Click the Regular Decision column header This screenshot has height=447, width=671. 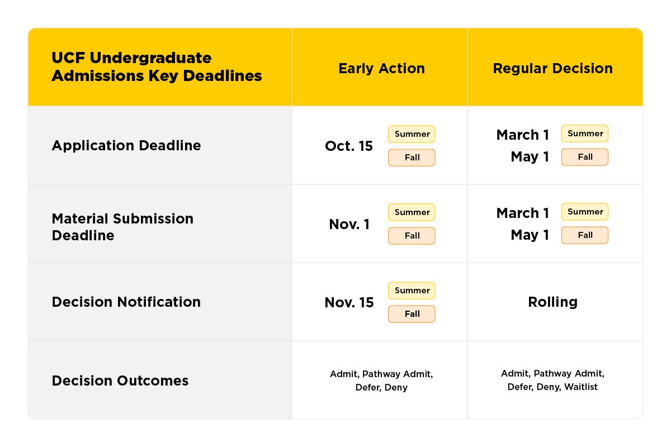pos(552,68)
